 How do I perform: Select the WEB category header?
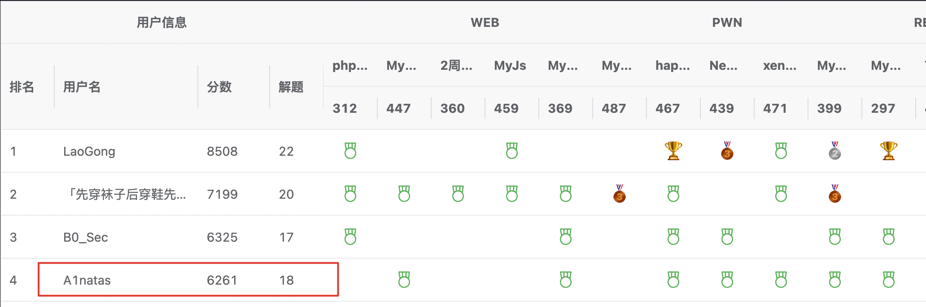[x=485, y=22]
